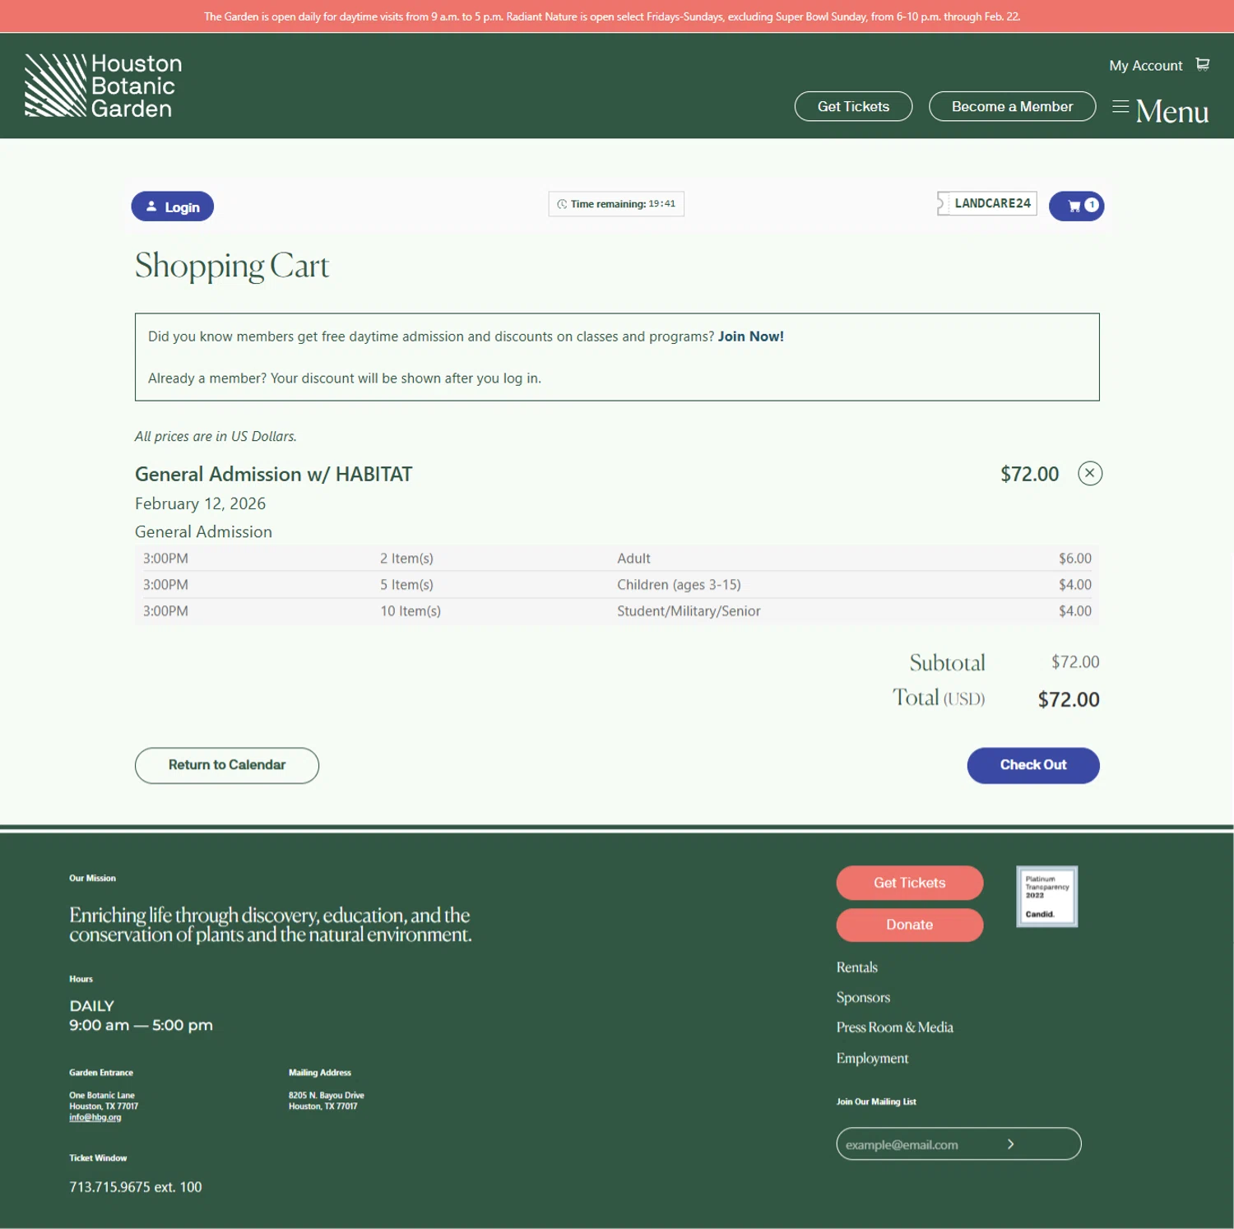This screenshot has height=1229, width=1234.
Task: Click the top announcement banner text
Action: (x=612, y=16)
